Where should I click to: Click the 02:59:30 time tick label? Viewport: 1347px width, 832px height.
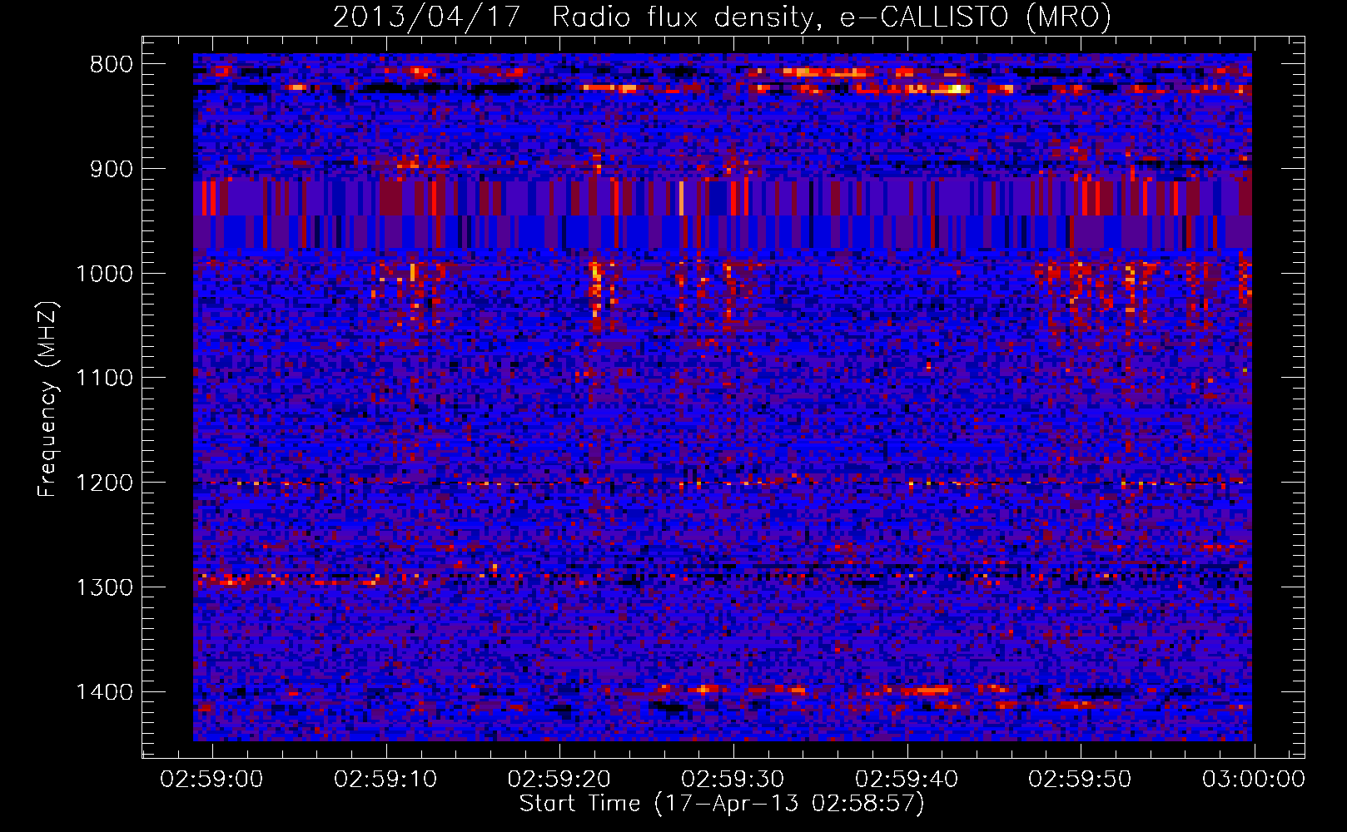(733, 780)
